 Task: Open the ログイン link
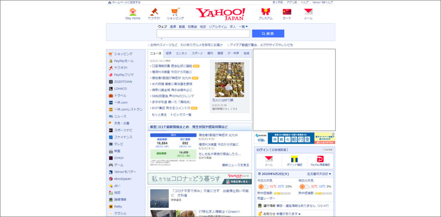[x=262, y=150]
